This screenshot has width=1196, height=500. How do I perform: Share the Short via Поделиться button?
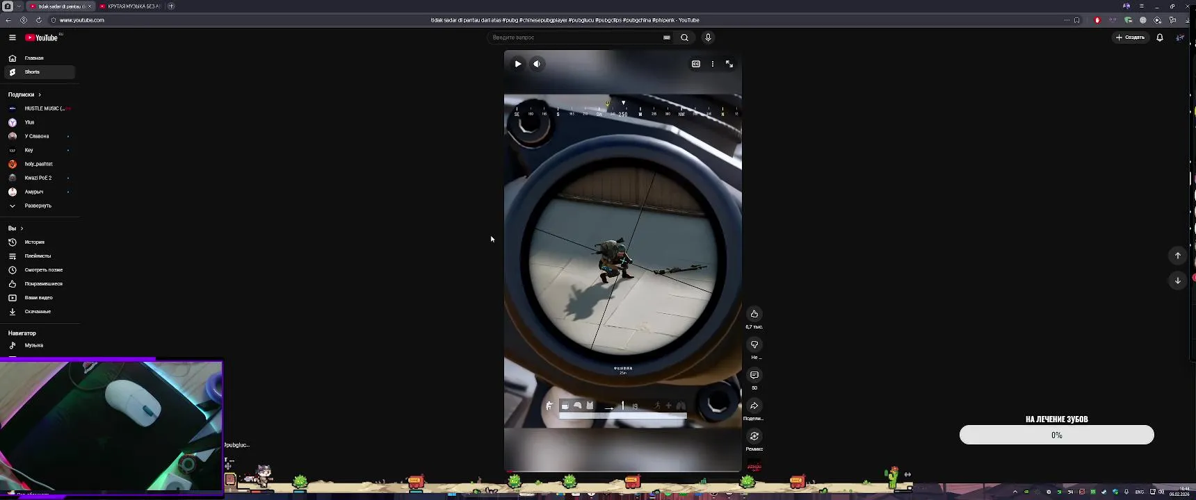pyautogui.click(x=754, y=406)
